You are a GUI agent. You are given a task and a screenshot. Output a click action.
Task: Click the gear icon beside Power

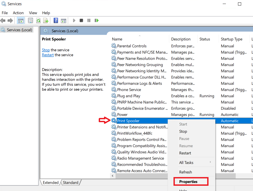[114, 114]
